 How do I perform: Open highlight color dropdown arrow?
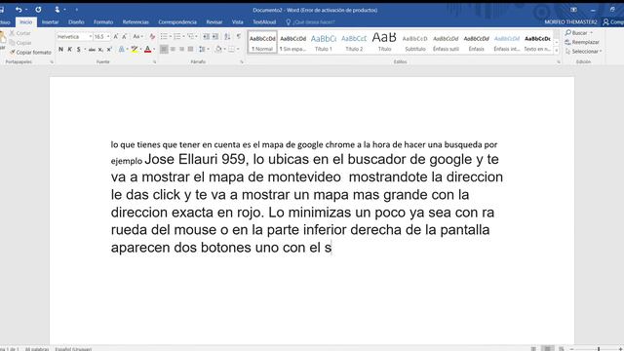tap(140, 50)
